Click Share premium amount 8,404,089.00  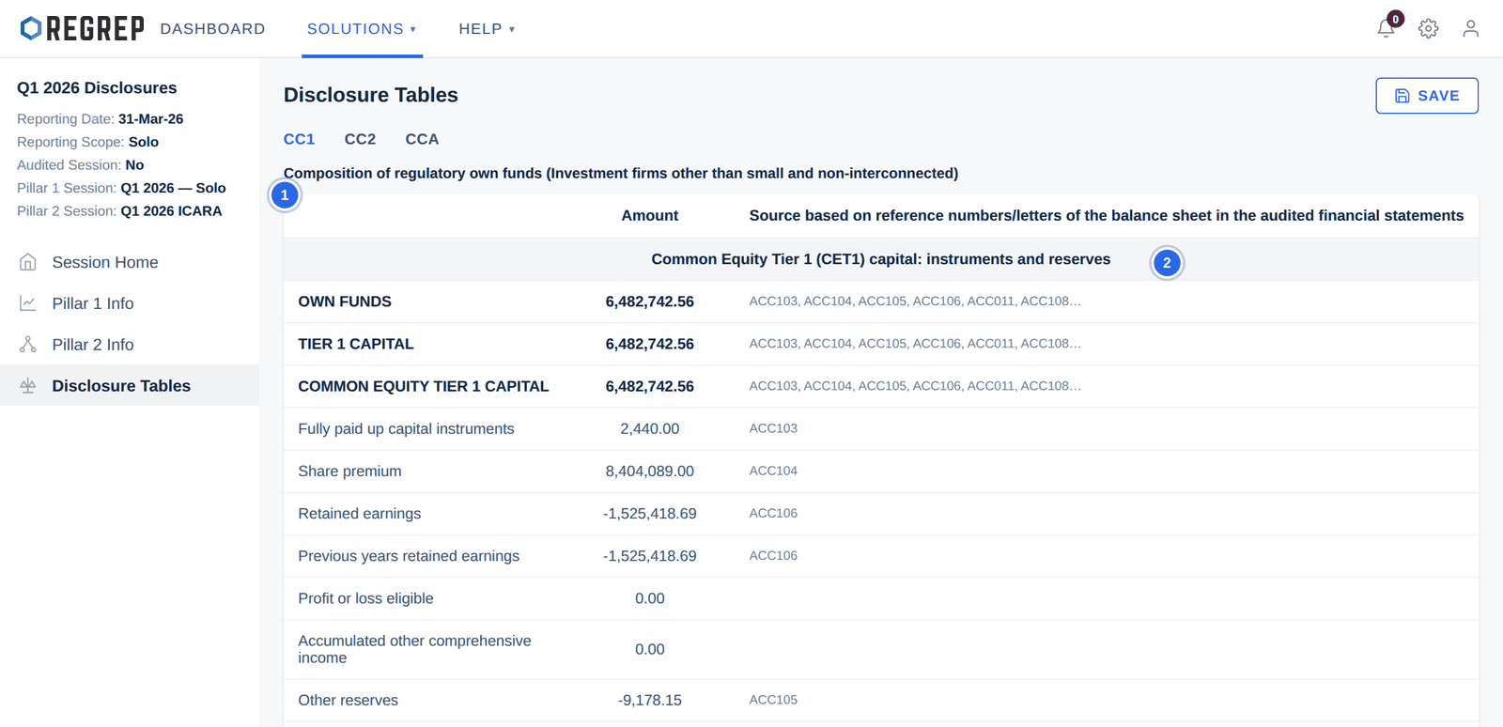point(649,472)
